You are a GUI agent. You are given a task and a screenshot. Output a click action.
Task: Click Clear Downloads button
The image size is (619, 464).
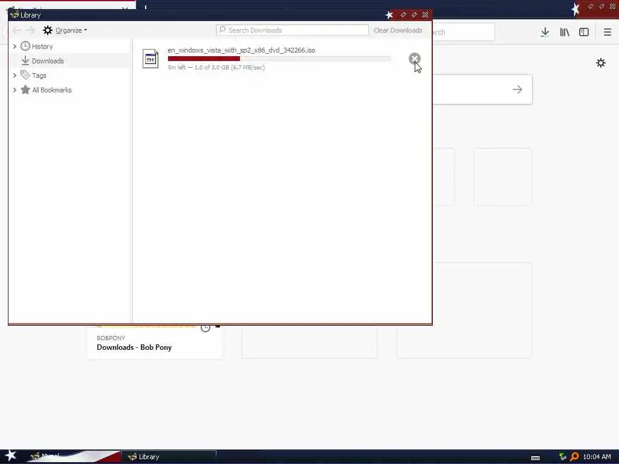398,30
